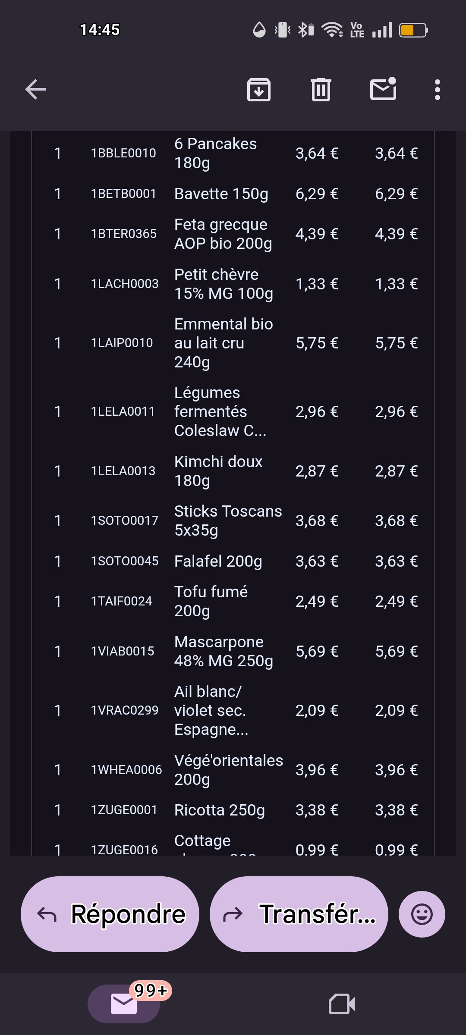Tap the battery icon in status bar
Screen dimensions: 466x1035
coord(413,30)
